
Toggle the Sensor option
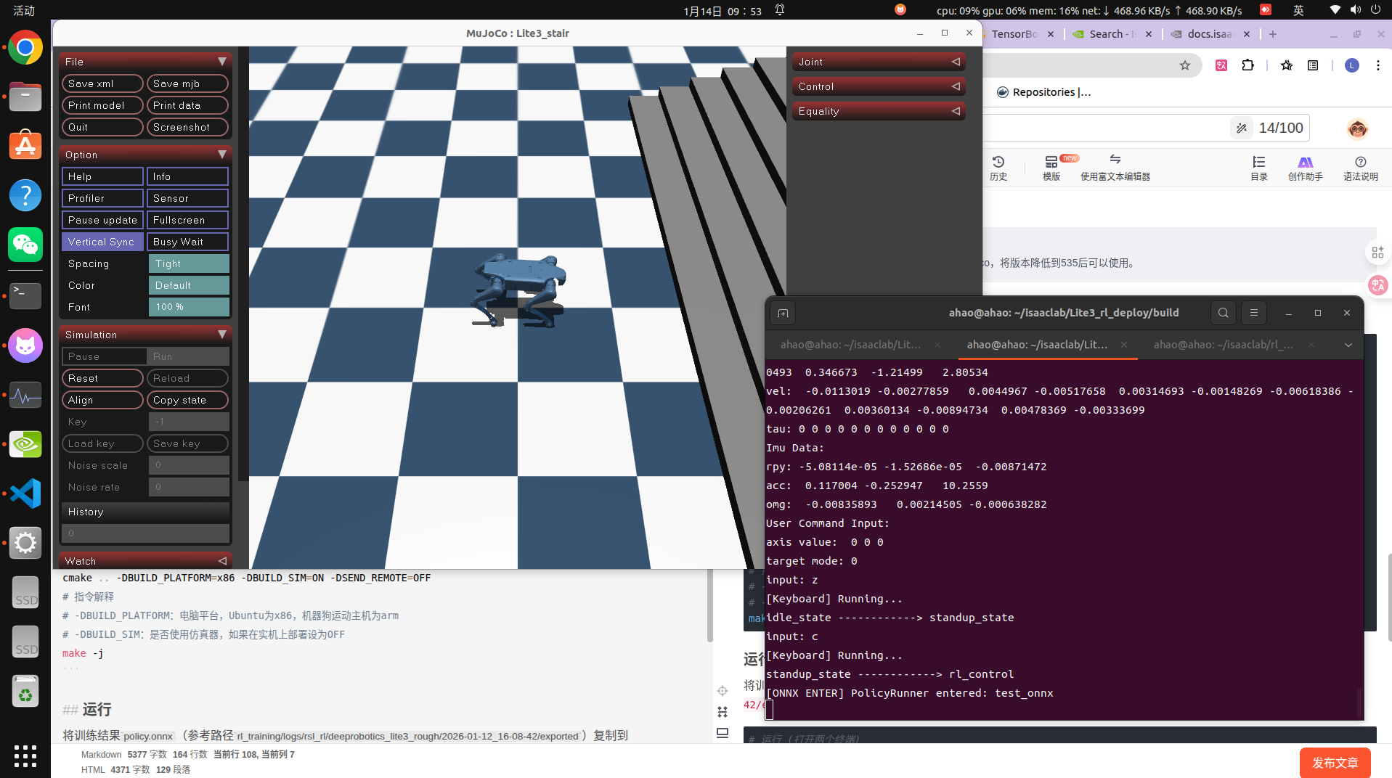pyautogui.click(x=187, y=198)
